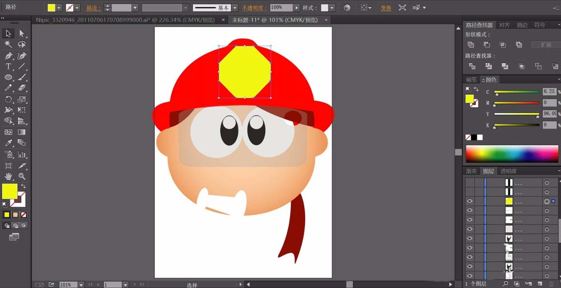This screenshot has height=288, width=561.
Task: Pick a color from the CMYK spectrum bar
Action: point(512,154)
